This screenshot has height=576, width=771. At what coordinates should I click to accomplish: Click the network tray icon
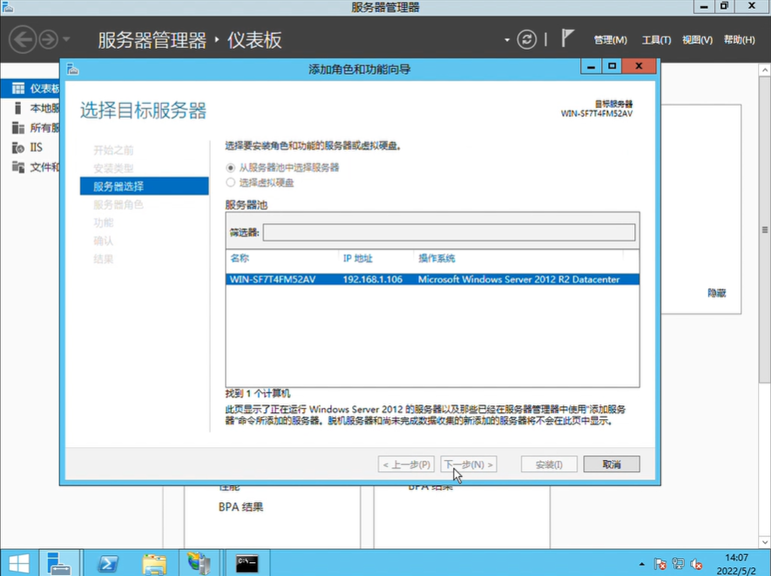point(678,564)
